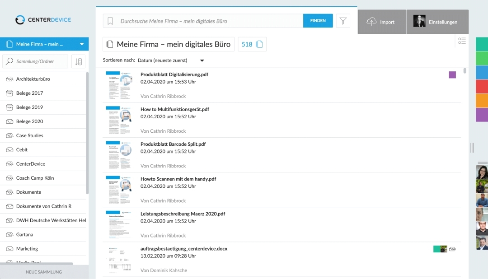
Task: Click the Belege 2017 archive icon
Action: [9, 93]
